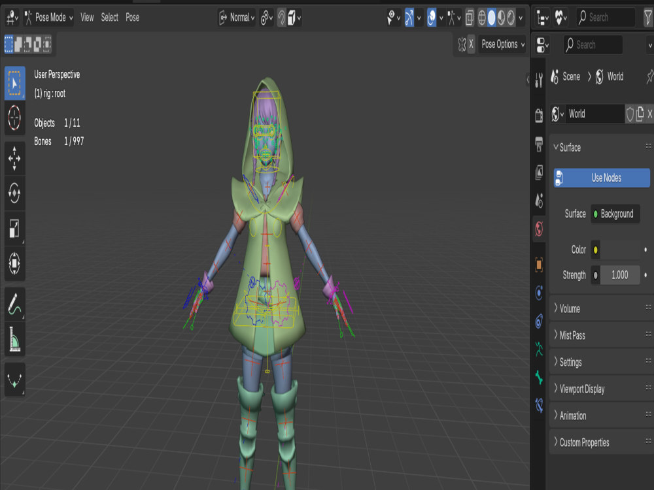
Task: Open the shading options dropdown arrow
Action: coord(521,18)
